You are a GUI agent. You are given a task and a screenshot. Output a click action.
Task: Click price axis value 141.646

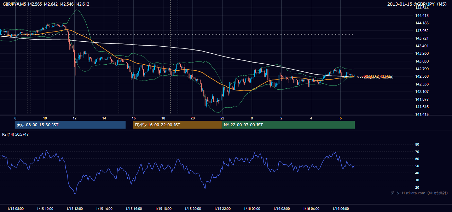point(422,107)
